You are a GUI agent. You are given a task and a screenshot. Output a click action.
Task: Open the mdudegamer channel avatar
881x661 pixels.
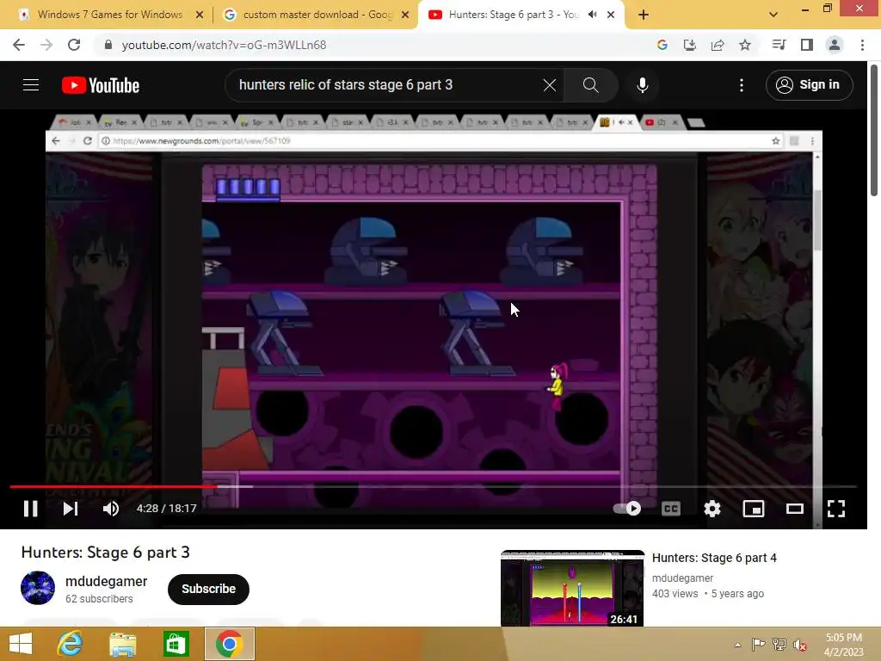tap(38, 588)
